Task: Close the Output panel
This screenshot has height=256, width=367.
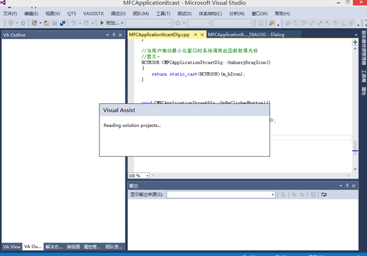Action: point(354,186)
